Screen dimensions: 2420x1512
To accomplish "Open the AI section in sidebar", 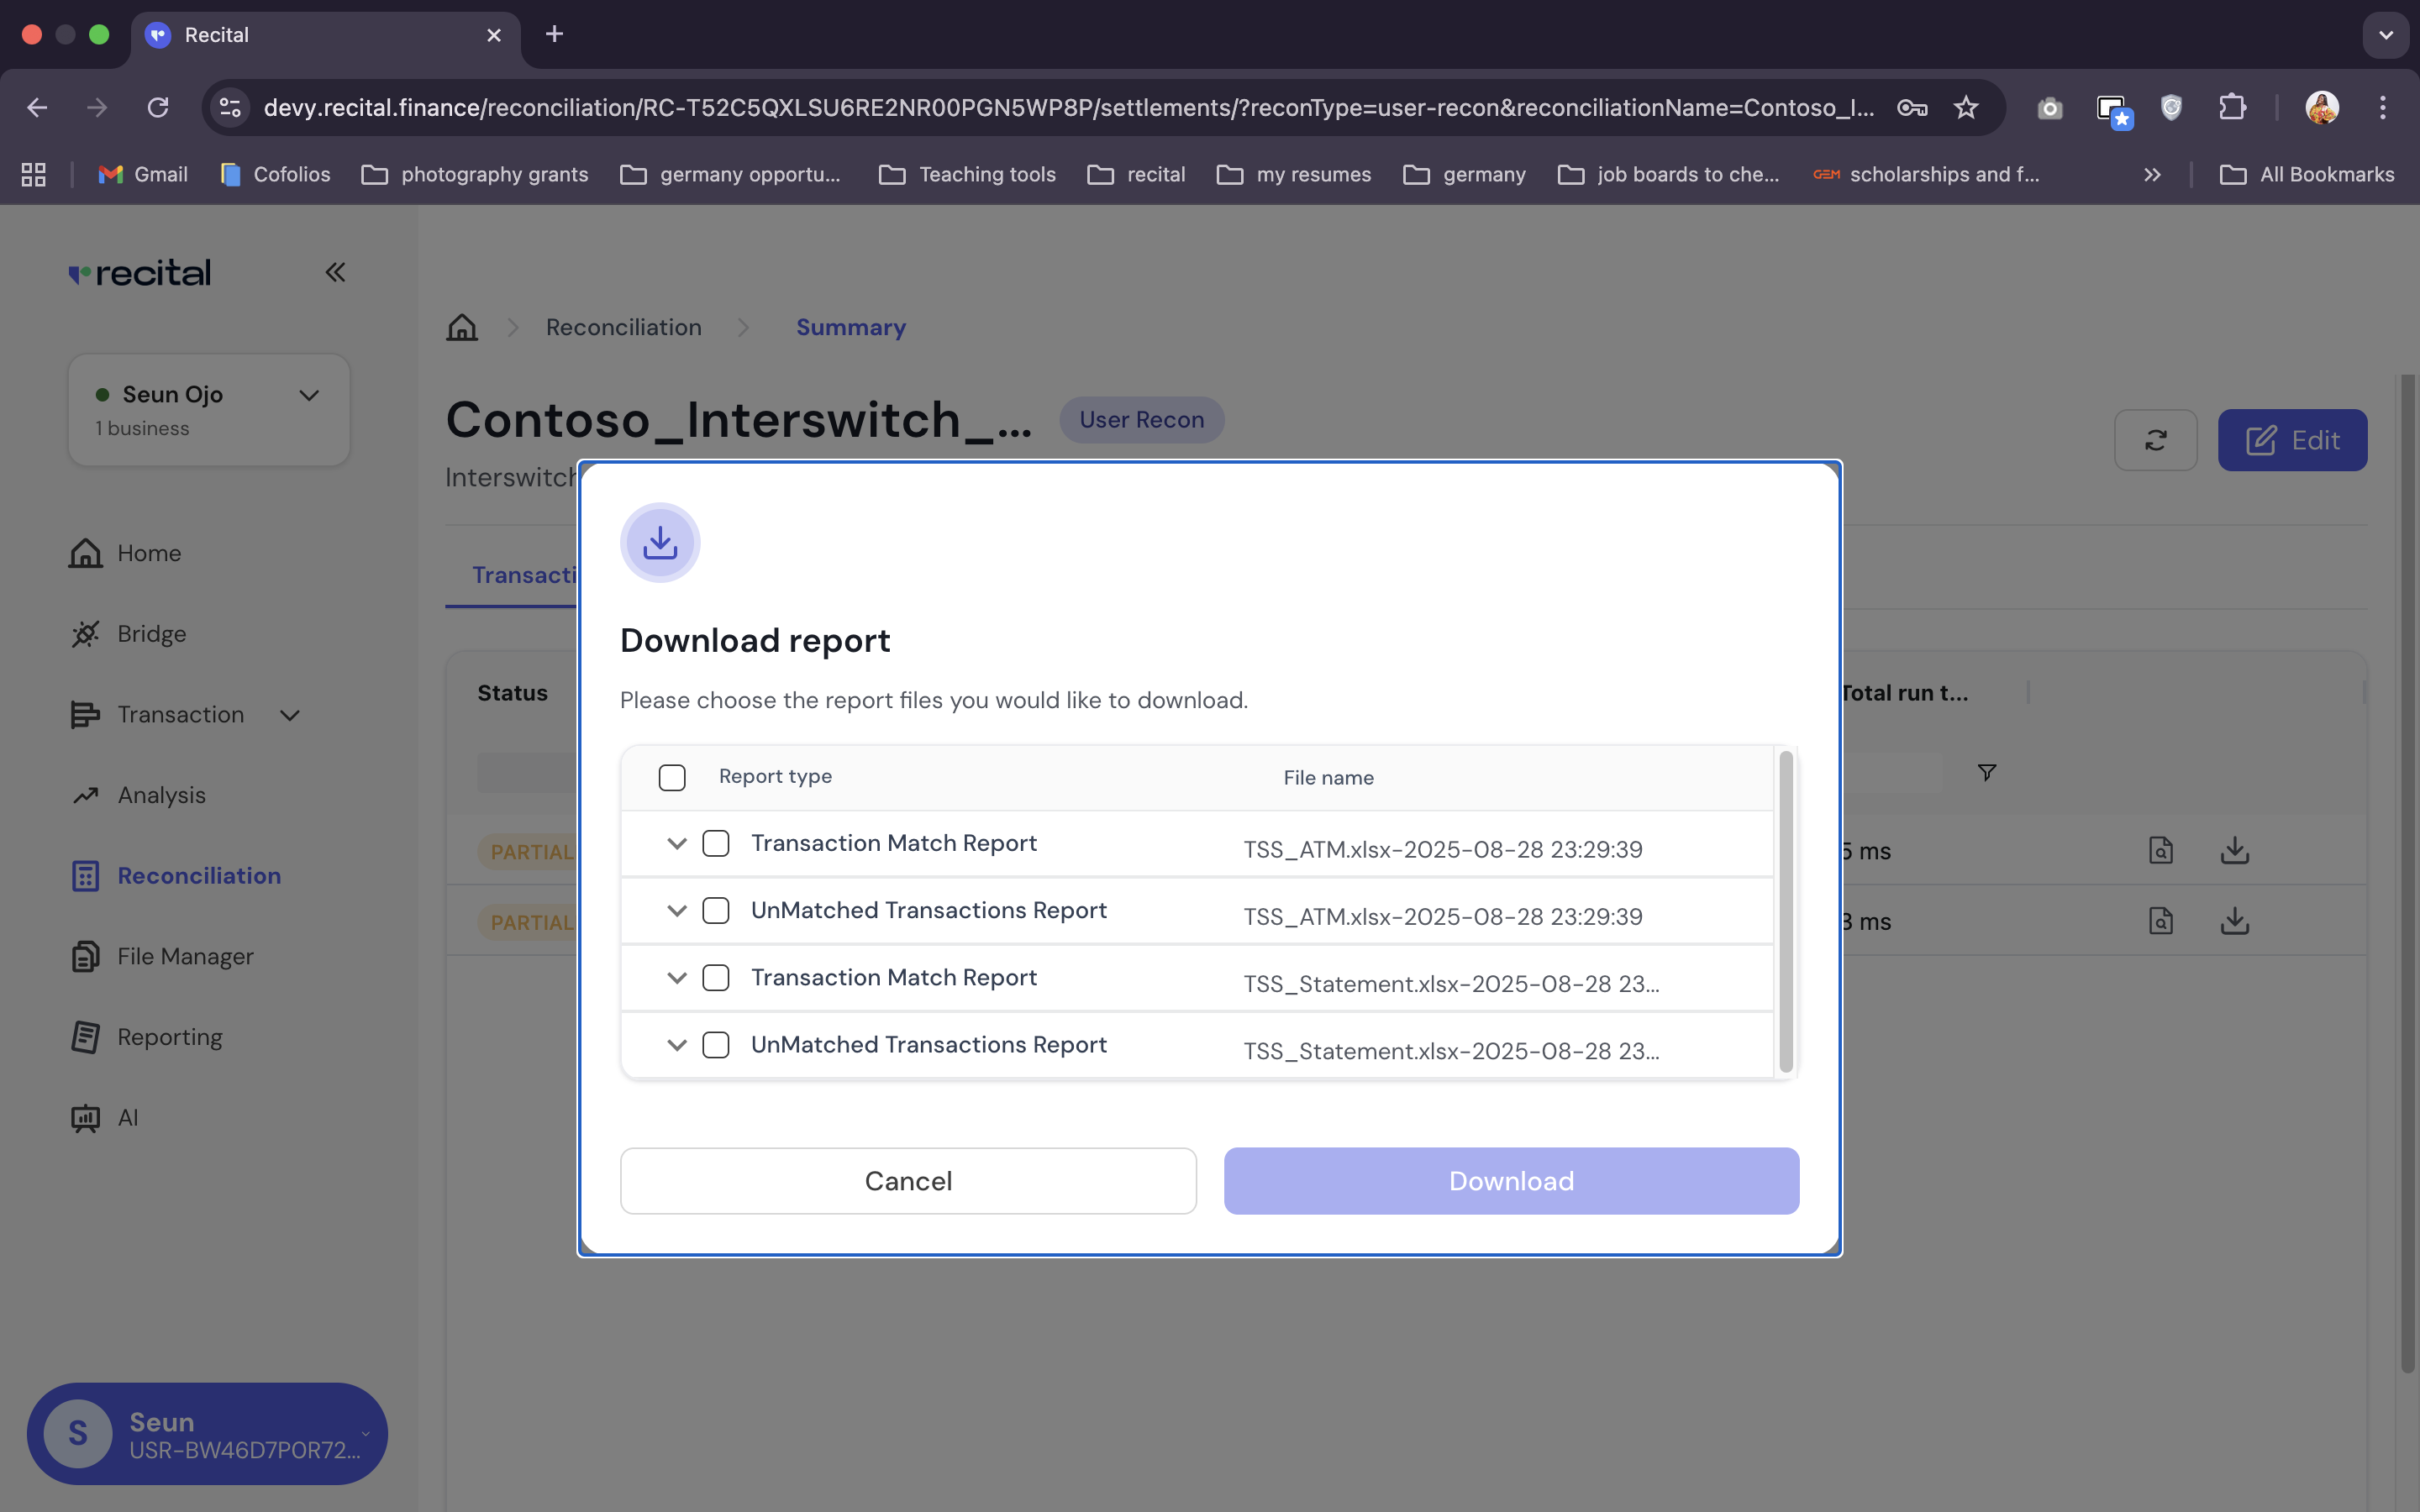I will [128, 1117].
